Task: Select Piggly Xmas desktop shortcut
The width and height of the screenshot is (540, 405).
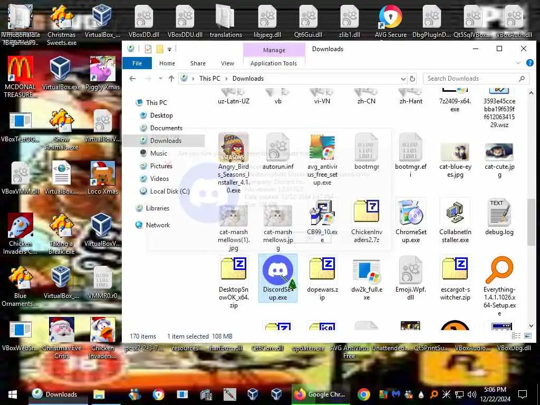Action: 102,73
